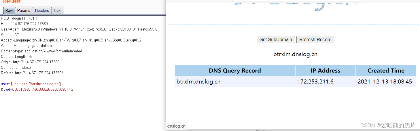Image resolution: width=420 pixels, height=131 pixels.
Task: Click the User-Agent header line
Action: click(x=79, y=29)
